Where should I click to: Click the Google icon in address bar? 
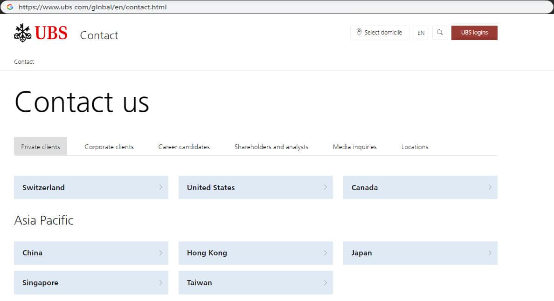(10, 7)
